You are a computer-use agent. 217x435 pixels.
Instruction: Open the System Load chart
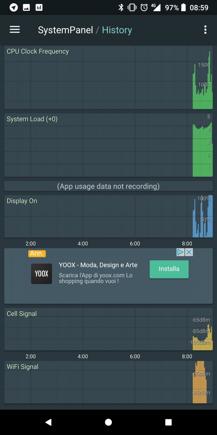109,145
